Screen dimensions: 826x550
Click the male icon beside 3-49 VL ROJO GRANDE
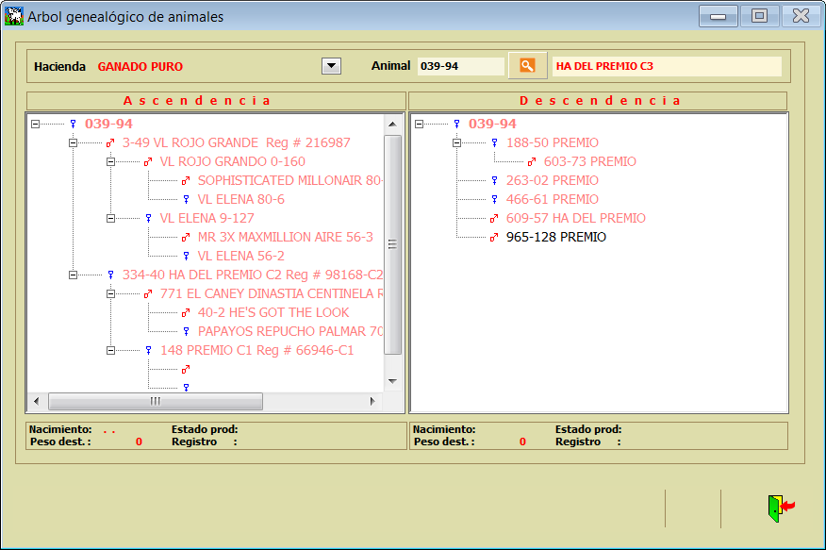(110, 142)
